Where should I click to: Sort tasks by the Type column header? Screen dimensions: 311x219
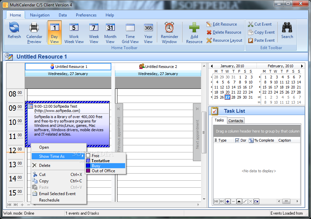coord(224,140)
